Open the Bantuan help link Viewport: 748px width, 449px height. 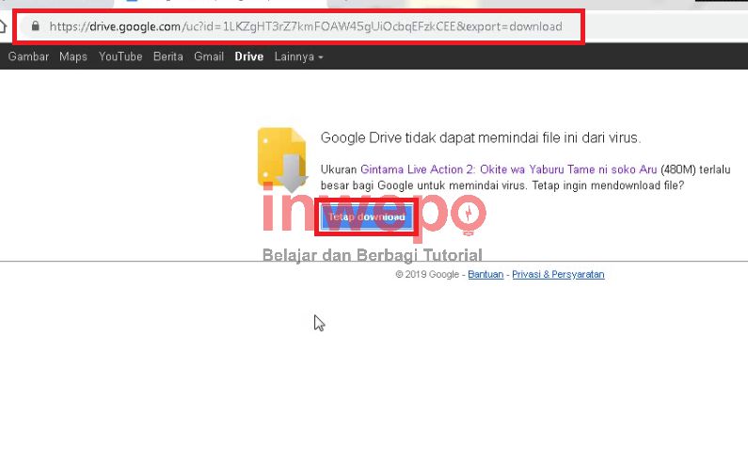coord(485,274)
